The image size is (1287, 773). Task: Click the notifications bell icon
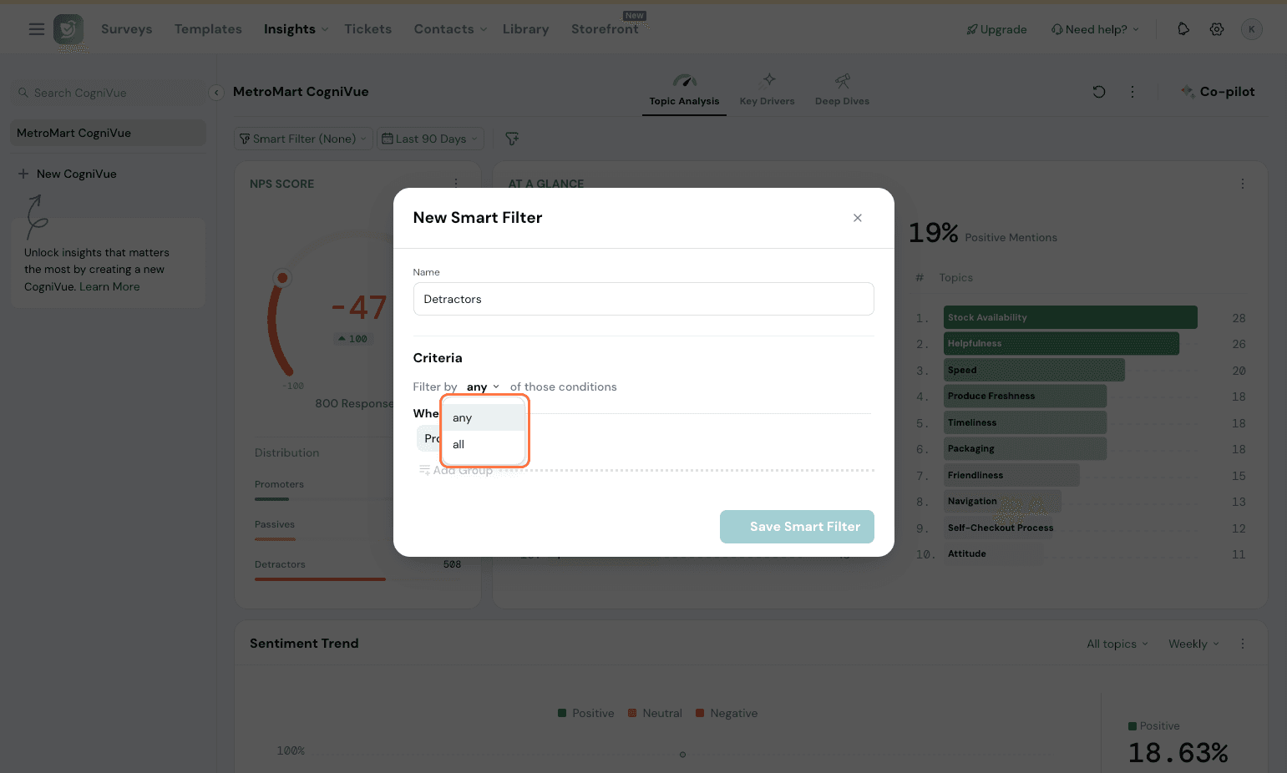click(x=1183, y=29)
